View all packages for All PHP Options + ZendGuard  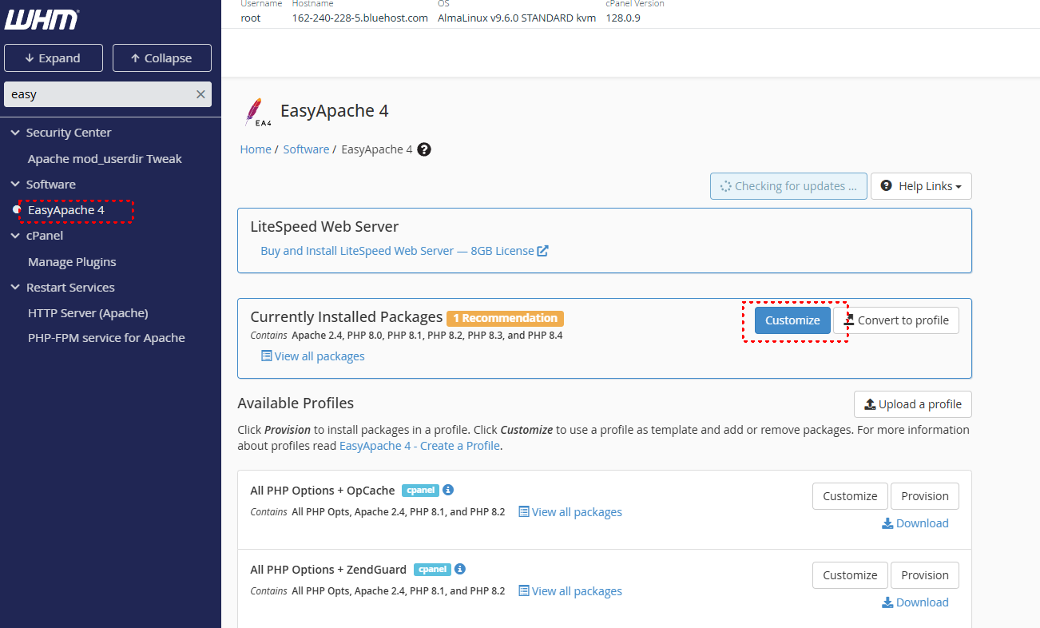click(570, 591)
